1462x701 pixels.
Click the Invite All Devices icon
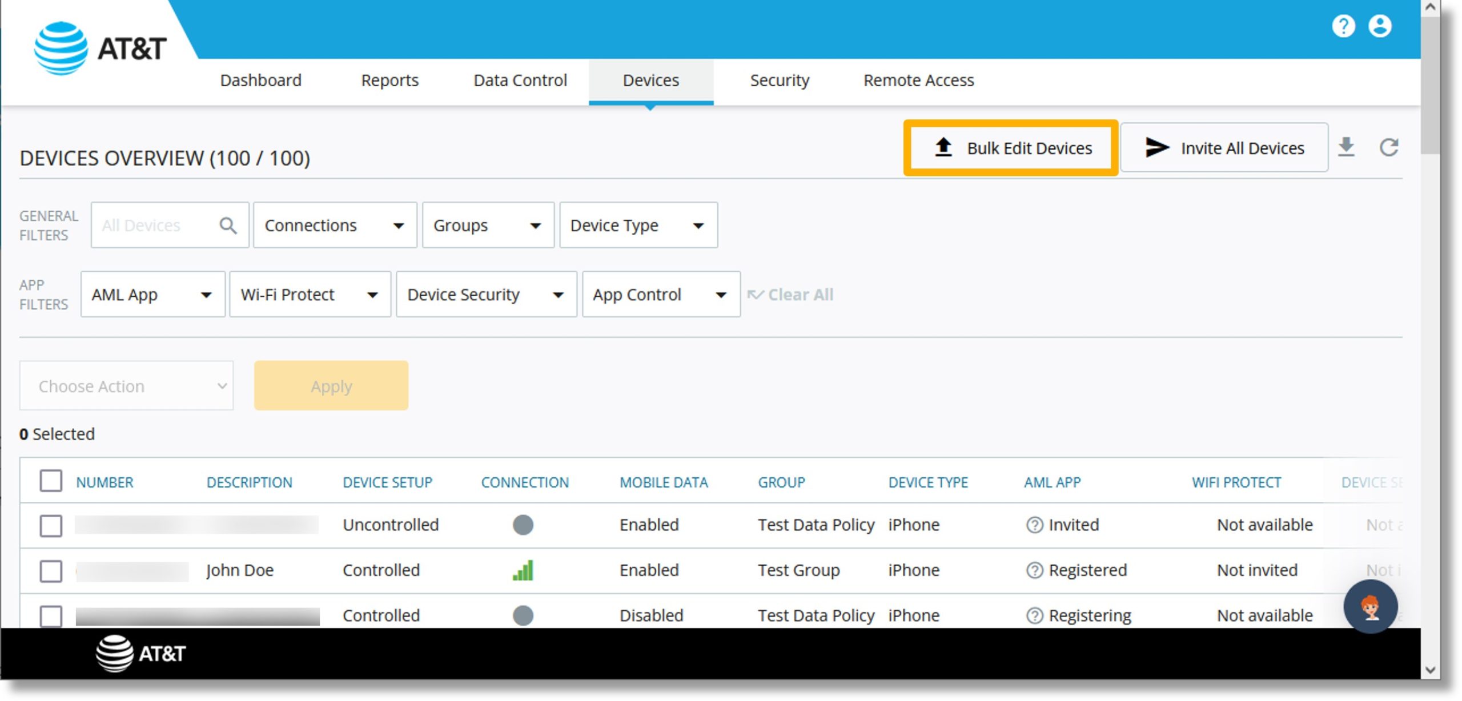[x=1148, y=147]
